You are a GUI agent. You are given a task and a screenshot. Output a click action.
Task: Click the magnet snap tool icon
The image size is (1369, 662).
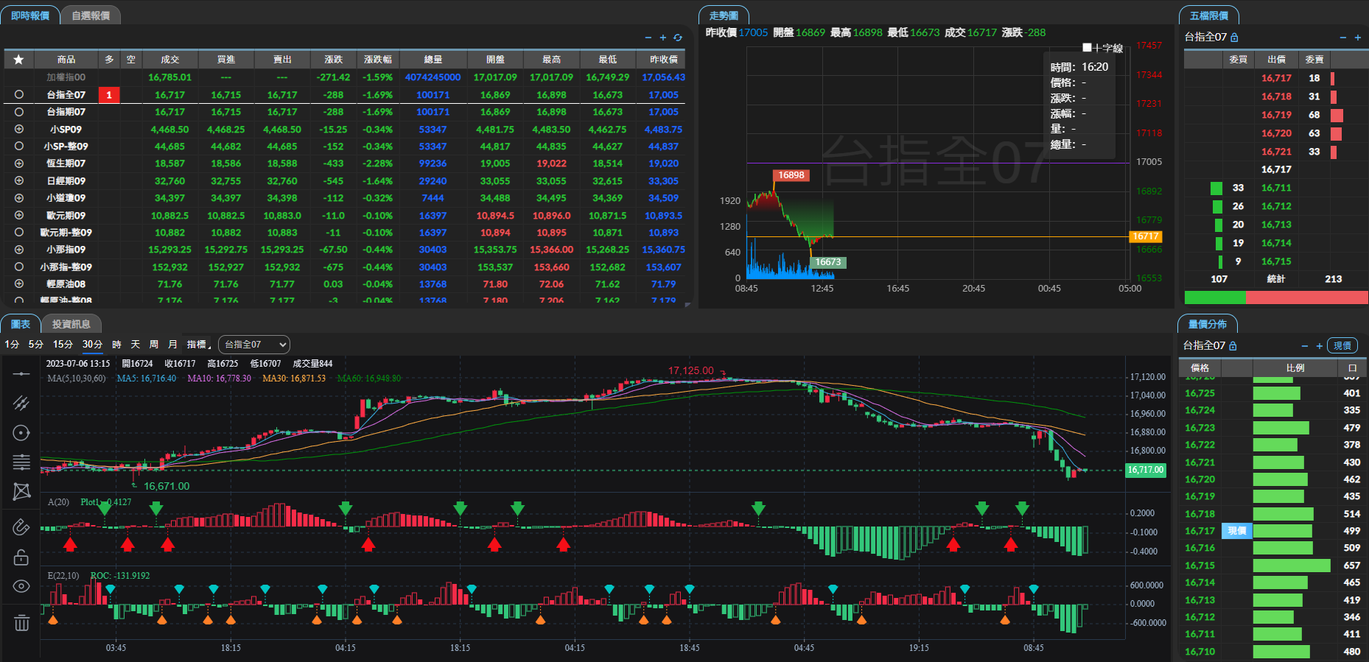coord(21,527)
